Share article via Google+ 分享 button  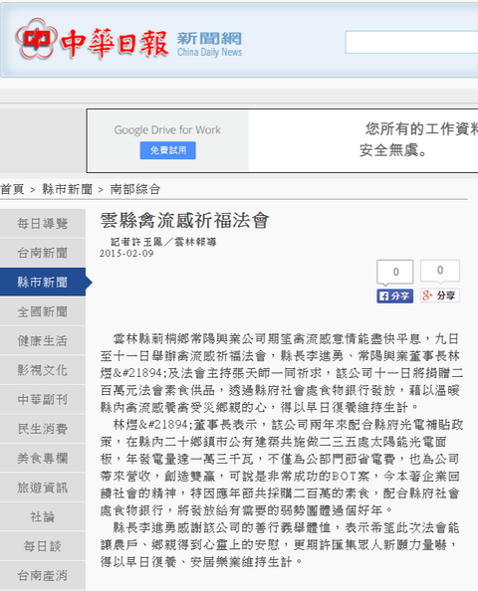[440, 295]
